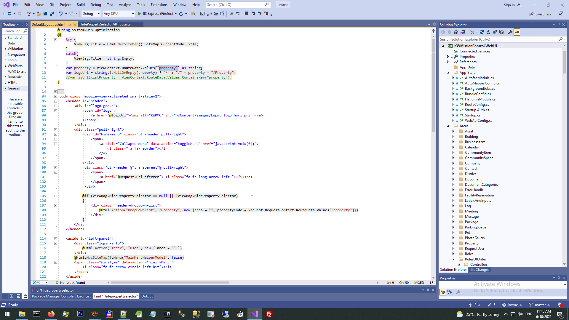Click Solution Explorer Home icon
The height and width of the screenshot is (320, 569).
[x=456, y=32]
